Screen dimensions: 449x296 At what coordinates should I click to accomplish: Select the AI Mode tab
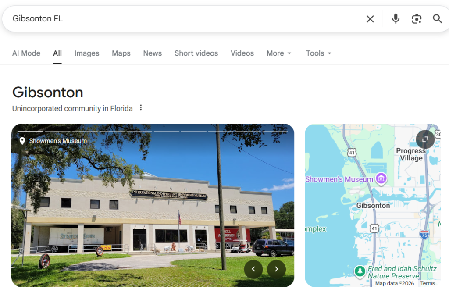tap(26, 53)
